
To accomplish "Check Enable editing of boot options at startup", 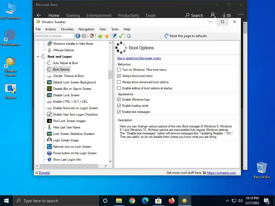I will pyautogui.click(x=119, y=88).
